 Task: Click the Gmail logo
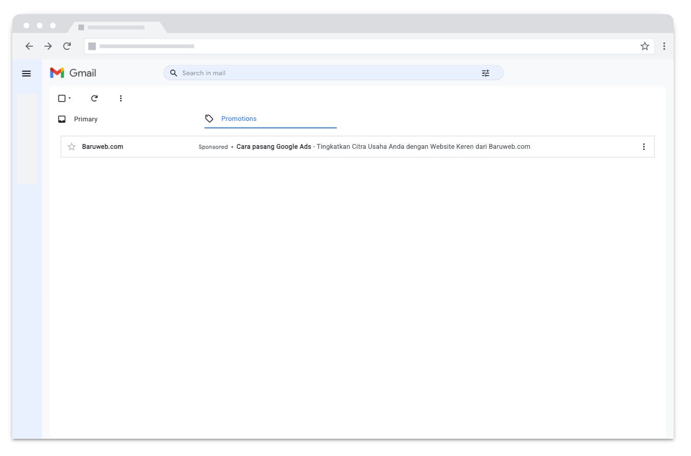[73, 73]
